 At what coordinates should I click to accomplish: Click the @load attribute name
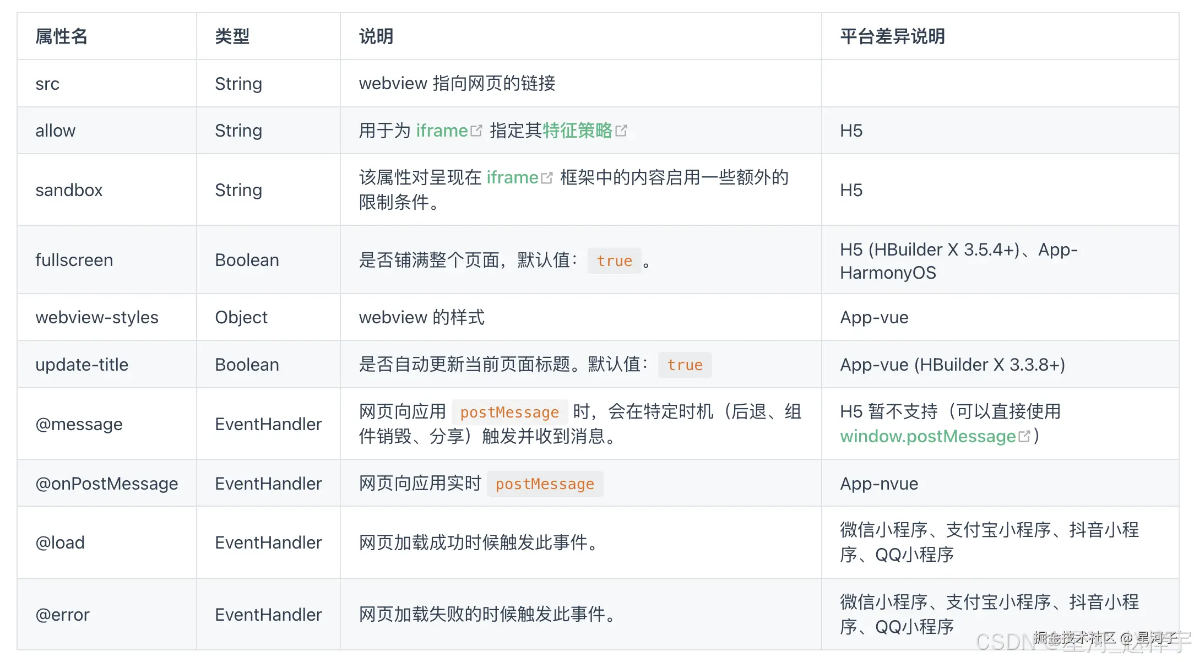tap(60, 542)
